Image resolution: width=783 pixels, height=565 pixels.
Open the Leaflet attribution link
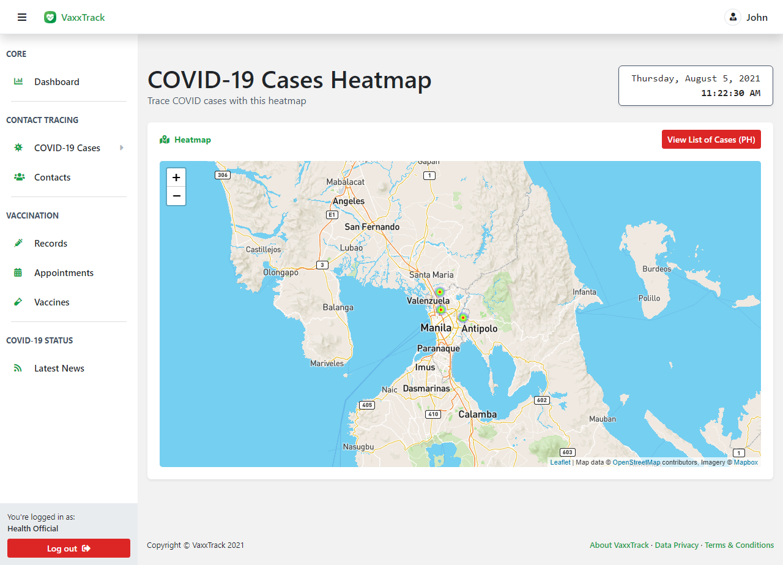[560, 462]
